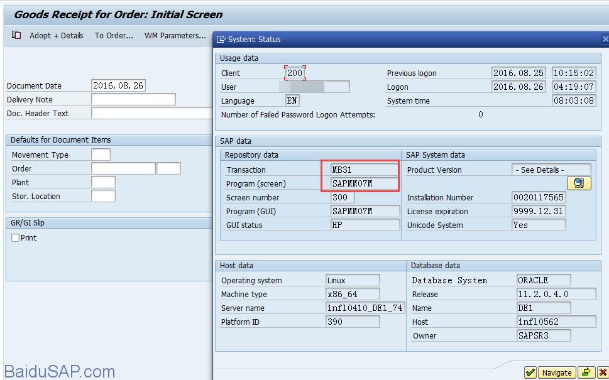Click the Doc. Header Text field
This screenshot has height=380, width=609.
pos(152,113)
